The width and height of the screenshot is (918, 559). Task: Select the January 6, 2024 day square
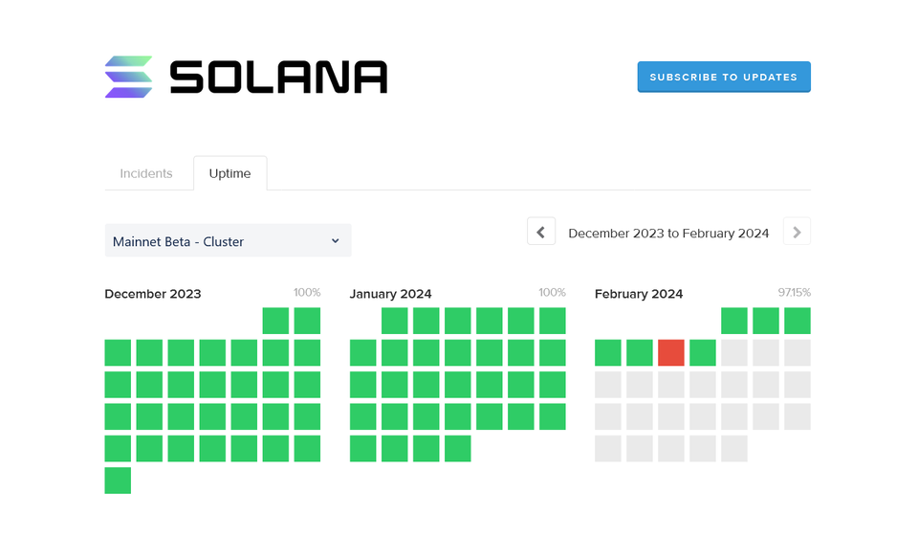(553, 321)
